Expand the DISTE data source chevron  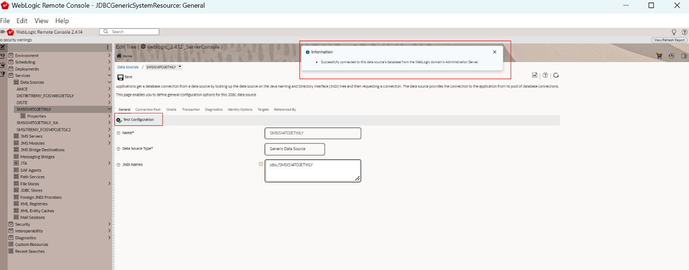pos(109,103)
